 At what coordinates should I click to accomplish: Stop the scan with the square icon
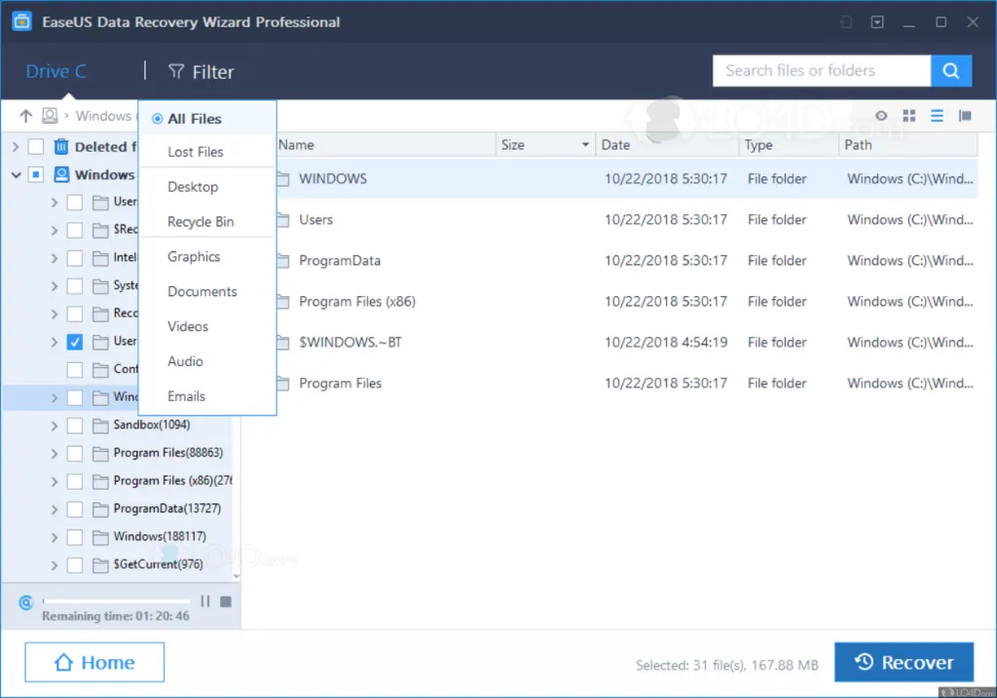point(226,602)
